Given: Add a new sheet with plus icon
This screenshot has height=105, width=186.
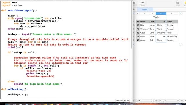Looking at the screenshot, I should (x=134, y=9).
